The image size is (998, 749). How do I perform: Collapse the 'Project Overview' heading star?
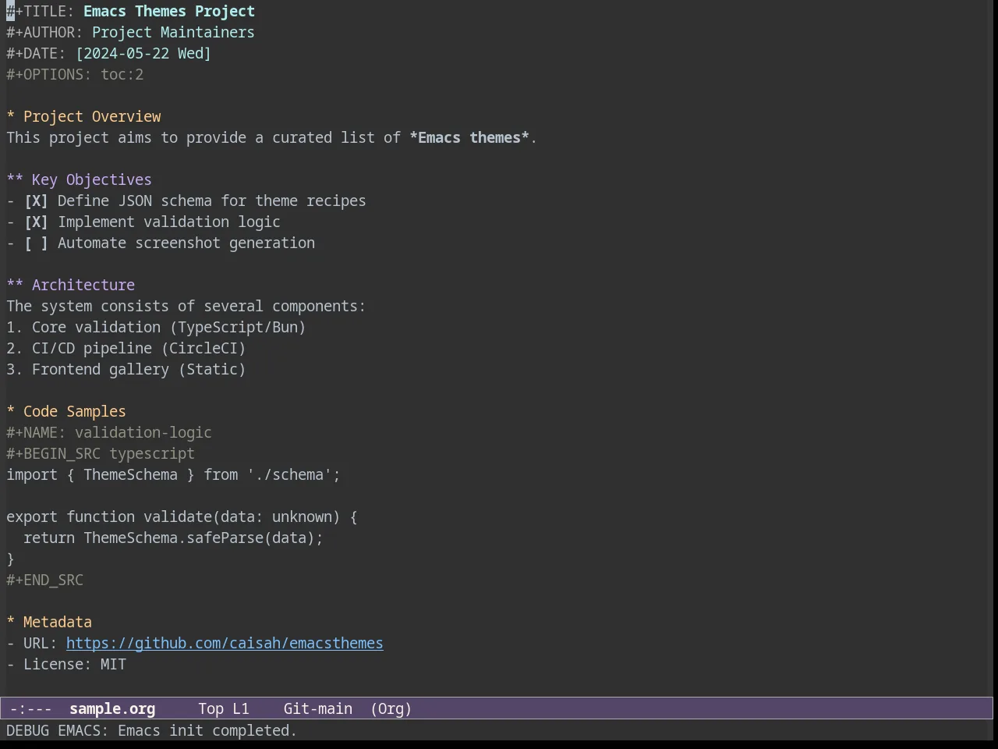(11, 117)
